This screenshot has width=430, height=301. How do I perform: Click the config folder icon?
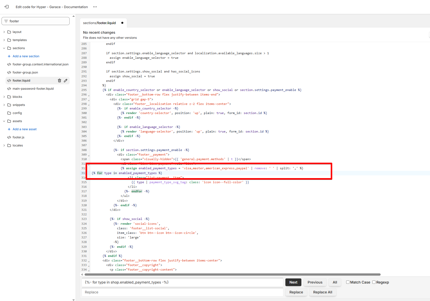[9, 113]
